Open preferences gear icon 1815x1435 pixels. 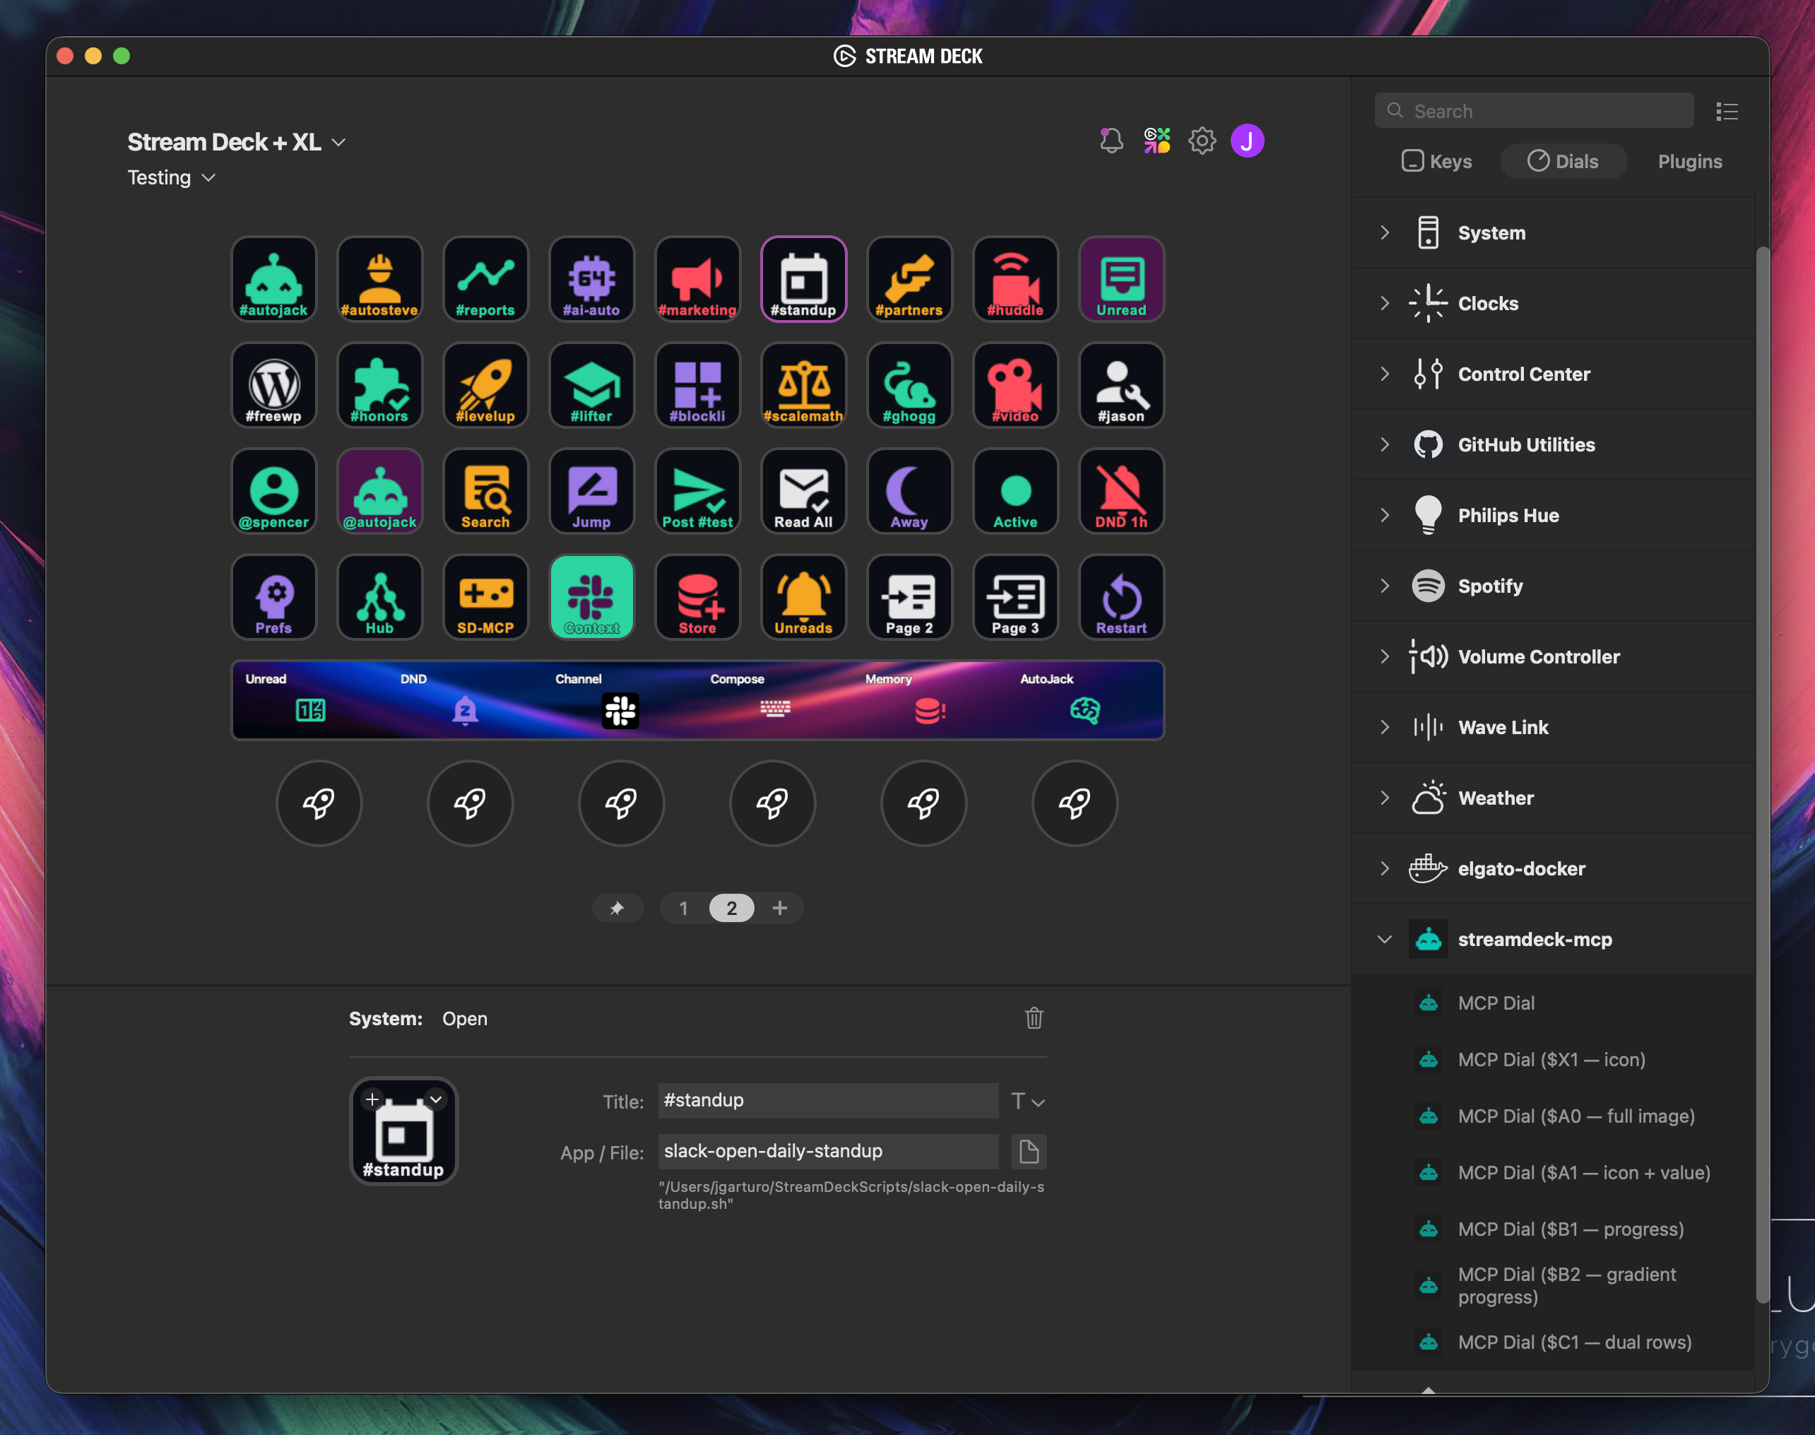coord(1202,141)
